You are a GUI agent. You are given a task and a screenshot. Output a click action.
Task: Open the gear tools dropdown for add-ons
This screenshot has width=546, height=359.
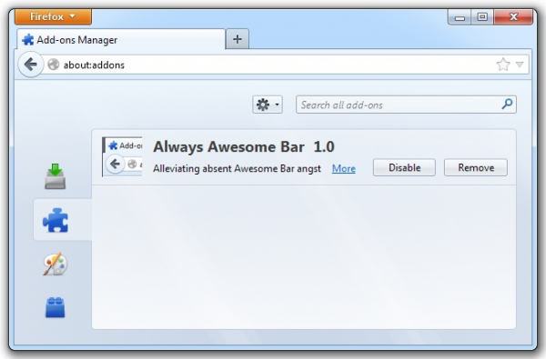(x=268, y=105)
